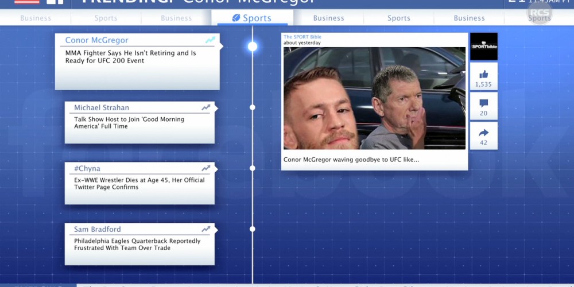574x287 pixels.
Task: Select the timeline dot beside Michael Strahan card
Action: click(x=252, y=107)
